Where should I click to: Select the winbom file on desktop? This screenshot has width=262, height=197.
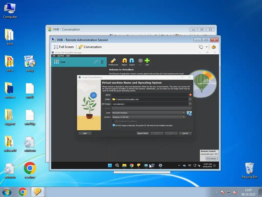click(30, 144)
